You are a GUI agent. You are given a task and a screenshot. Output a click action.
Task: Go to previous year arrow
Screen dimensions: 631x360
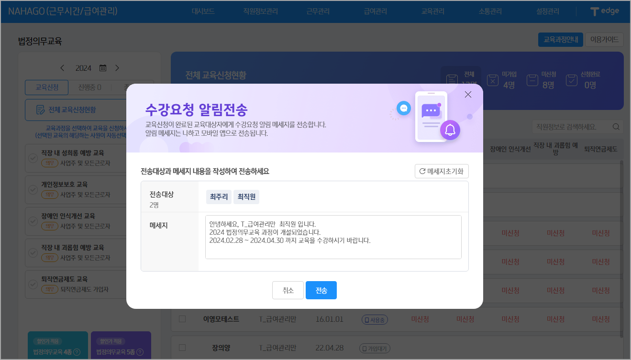click(x=62, y=68)
